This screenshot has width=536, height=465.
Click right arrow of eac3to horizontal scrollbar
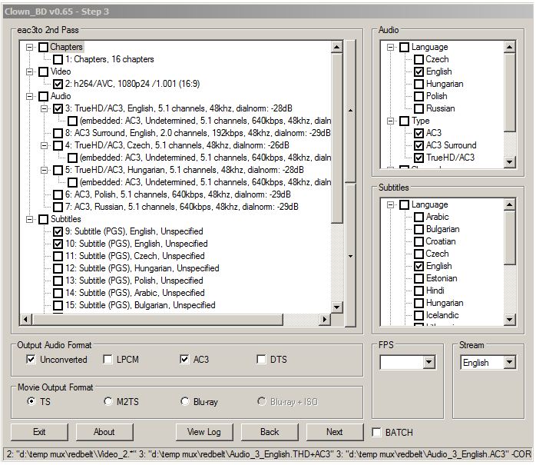click(324, 320)
